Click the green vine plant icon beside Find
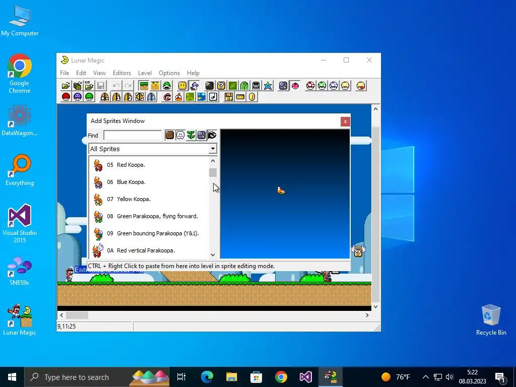 pyautogui.click(x=191, y=135)
